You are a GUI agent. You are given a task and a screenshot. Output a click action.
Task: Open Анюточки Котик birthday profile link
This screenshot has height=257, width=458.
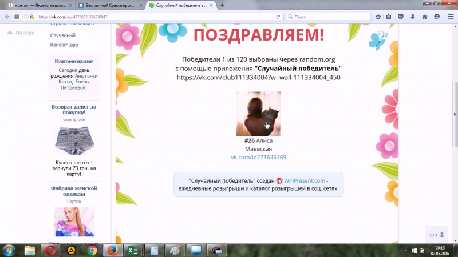[x=78, y=79]
